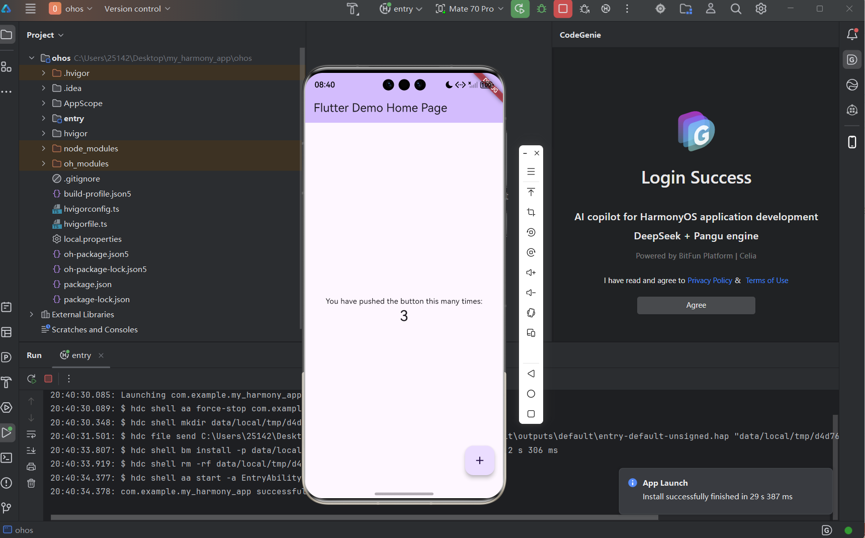Open the more actions vertical dots menu
865x538 pixels.
coord(627,9)
